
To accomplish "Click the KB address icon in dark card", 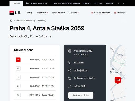I will [x=70, y=51].
